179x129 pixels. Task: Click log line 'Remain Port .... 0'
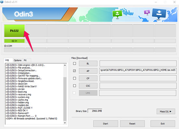point(21,116)
